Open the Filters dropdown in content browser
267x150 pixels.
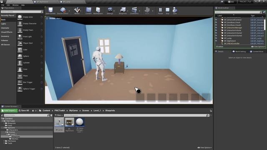click(x=58, y=115)
